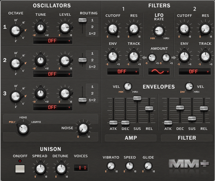Click the Unison Spread knob
Screen dimensions: 215x181
[x=40, y=168]
